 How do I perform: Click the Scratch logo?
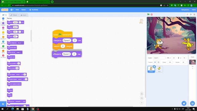(x=5, y=10)
